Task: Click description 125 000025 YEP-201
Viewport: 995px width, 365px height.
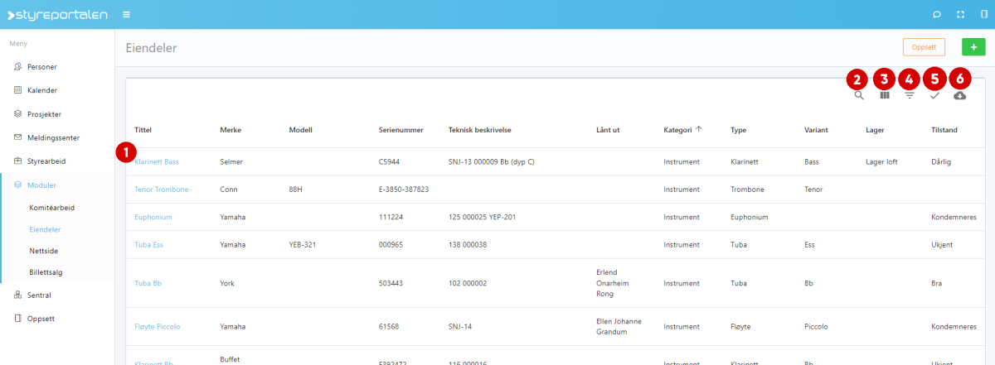Action: tap(483, 217)
